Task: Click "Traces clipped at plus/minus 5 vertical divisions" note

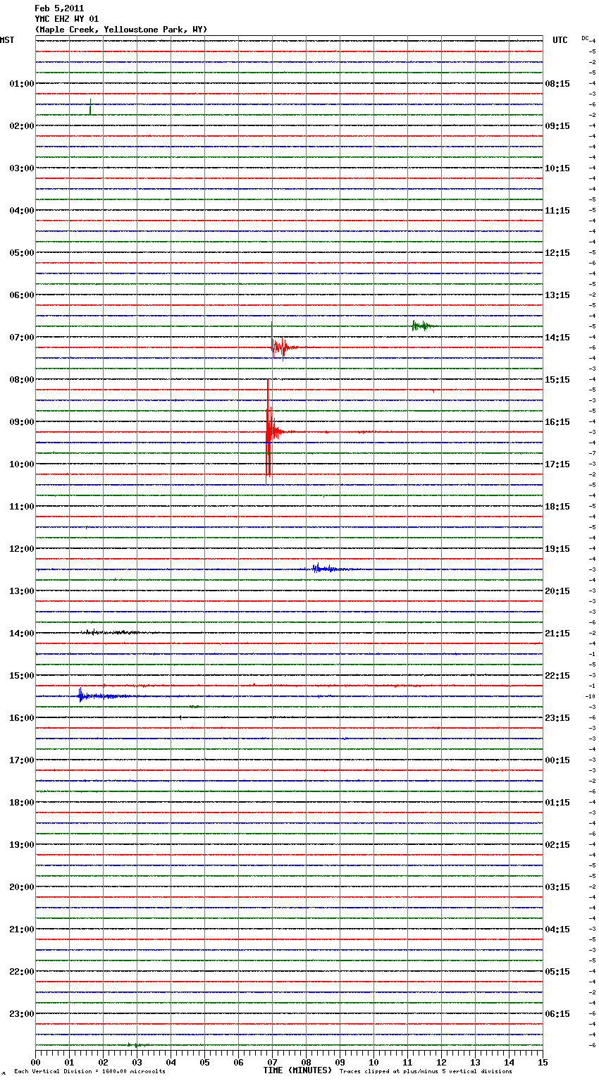Action: point(426,1072)
